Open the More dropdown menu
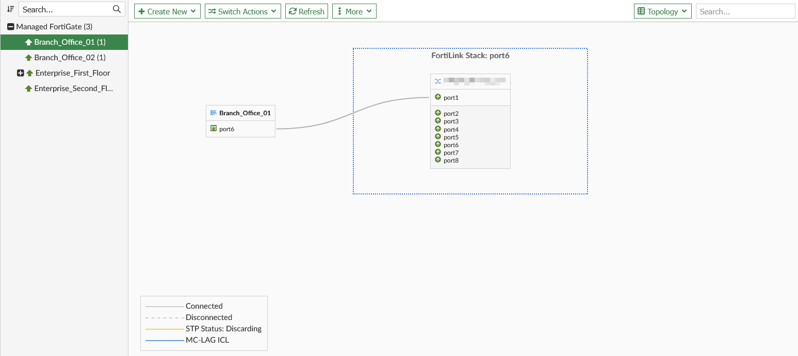 pos(354,11)
